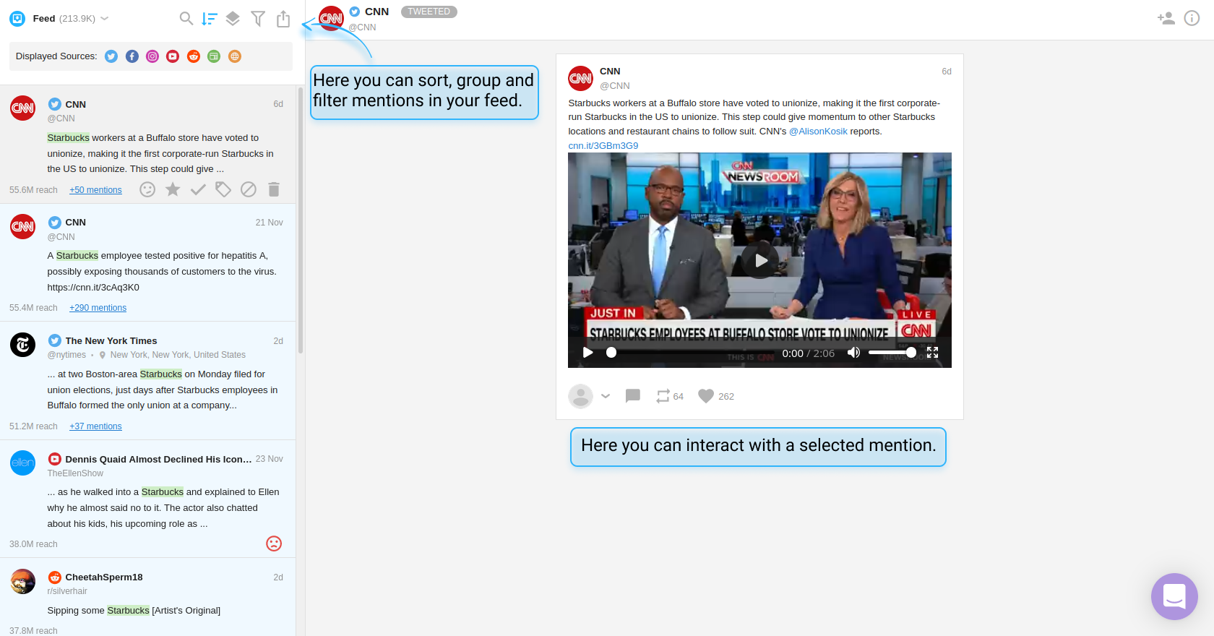Reply to the tweet with comment icon
Image resolution: width=1214 pixels, height=636 pixels.
(633, 396)
